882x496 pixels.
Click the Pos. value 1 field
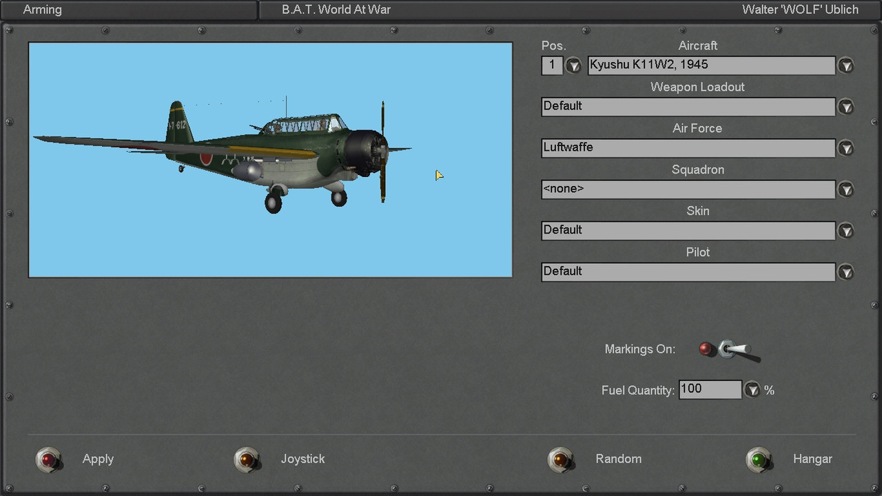coord(552,65)
